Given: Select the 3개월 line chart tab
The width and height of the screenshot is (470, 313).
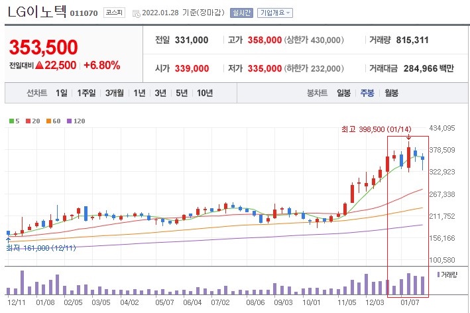Looking at the screenshot, I should (x=115, y=93).
